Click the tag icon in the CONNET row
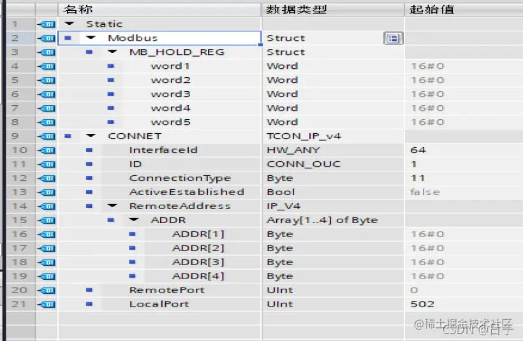The height and width of the screenshot is (341, 523). [47, 136]
